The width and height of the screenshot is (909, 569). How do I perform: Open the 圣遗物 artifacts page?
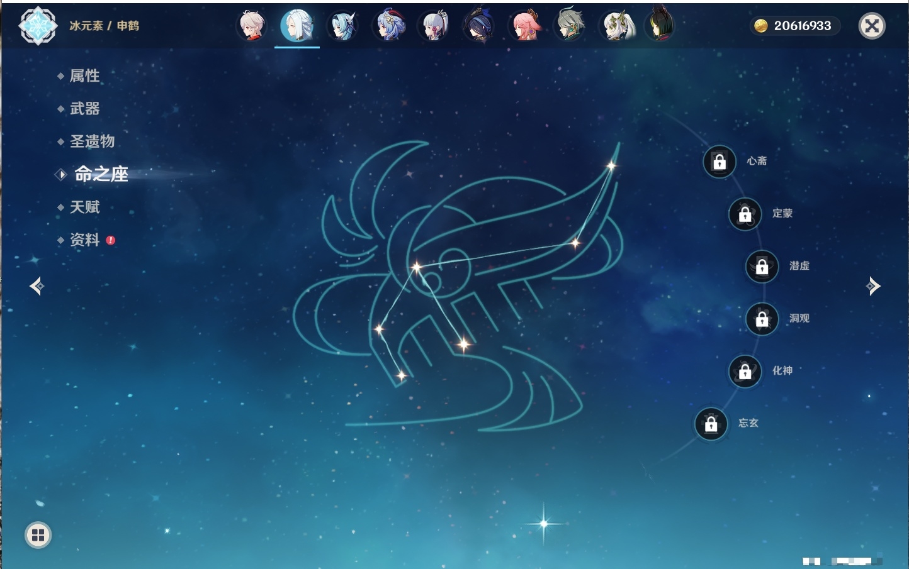tap(92, 141)
